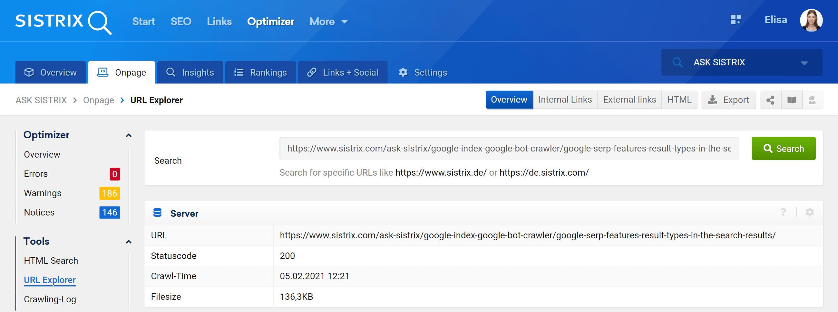The image size is (838, 312).
Task: Open the Server box settings gear
Action: 809,212
